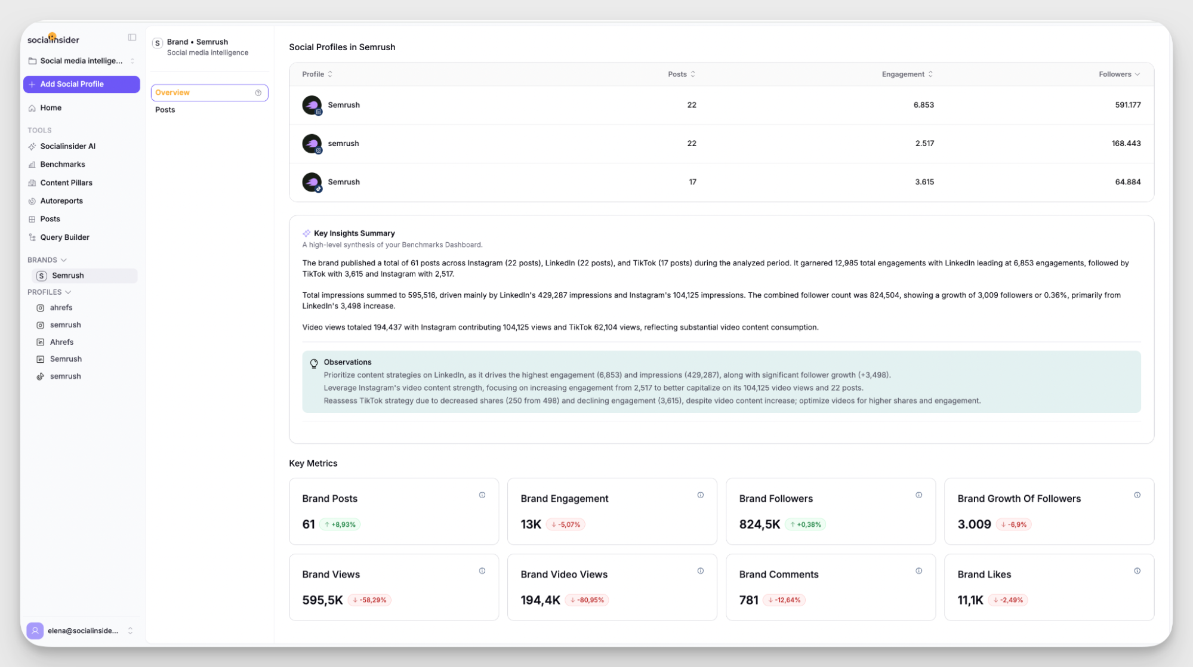
Task: Click the 6.853 engagement value
Action: click(923, 105)
